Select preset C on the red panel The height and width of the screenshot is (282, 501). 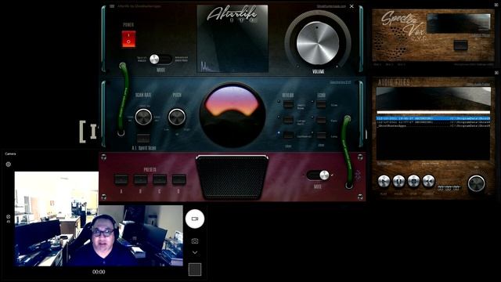pos(160,179)
